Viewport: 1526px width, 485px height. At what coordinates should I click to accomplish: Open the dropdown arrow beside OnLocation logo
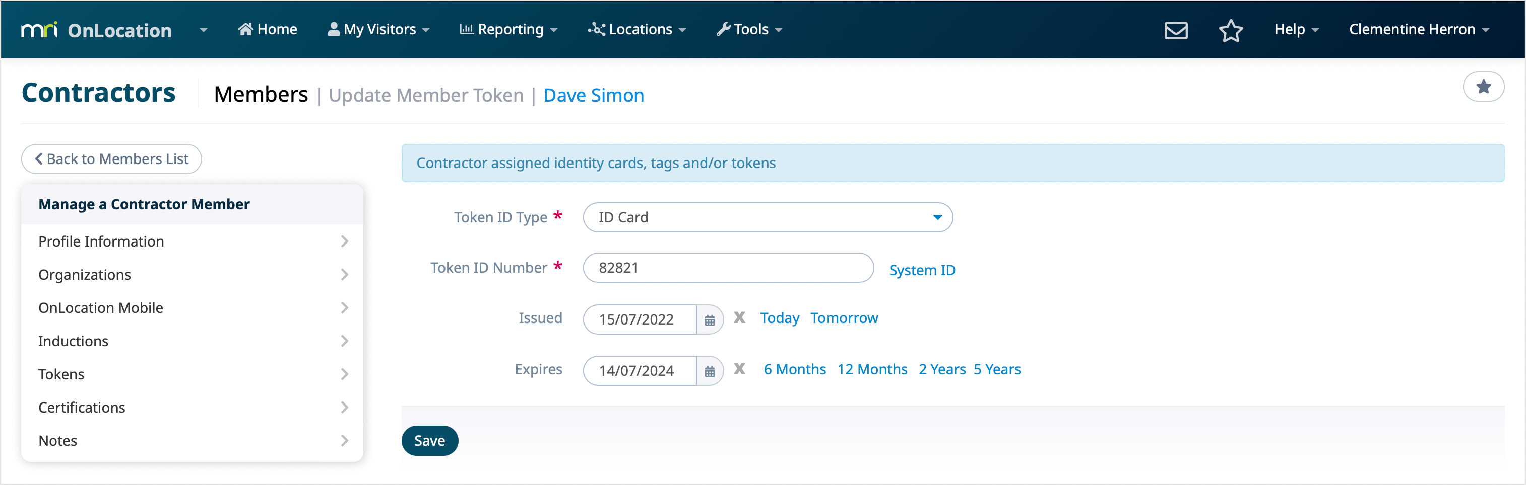[203, 30]
